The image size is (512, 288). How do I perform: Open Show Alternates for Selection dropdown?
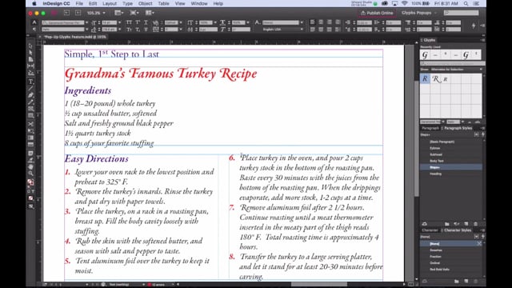(x=456, y=70)
